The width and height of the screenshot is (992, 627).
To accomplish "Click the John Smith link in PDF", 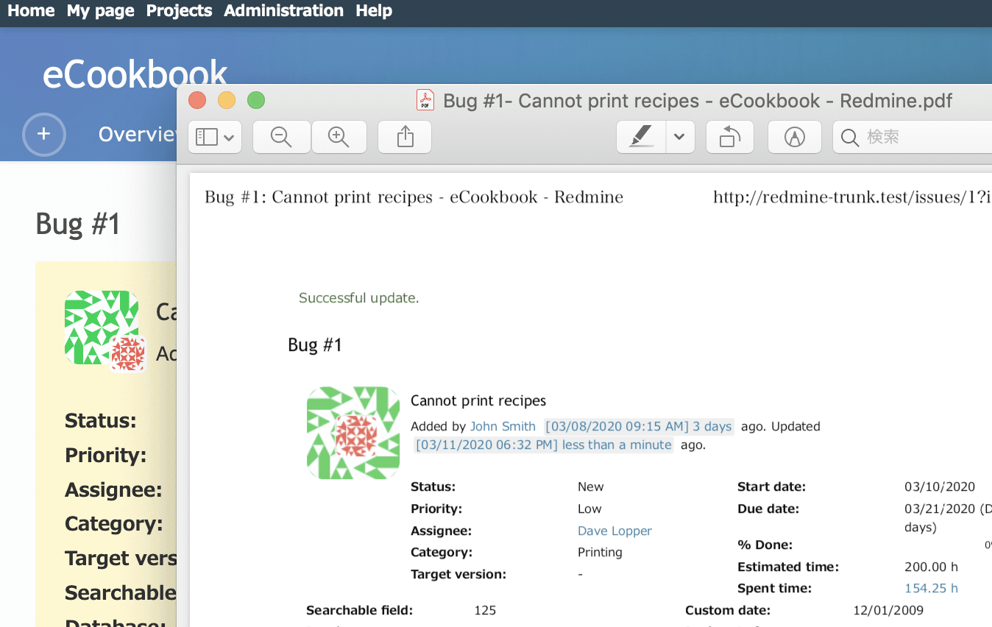I will (x=503, y=426).
